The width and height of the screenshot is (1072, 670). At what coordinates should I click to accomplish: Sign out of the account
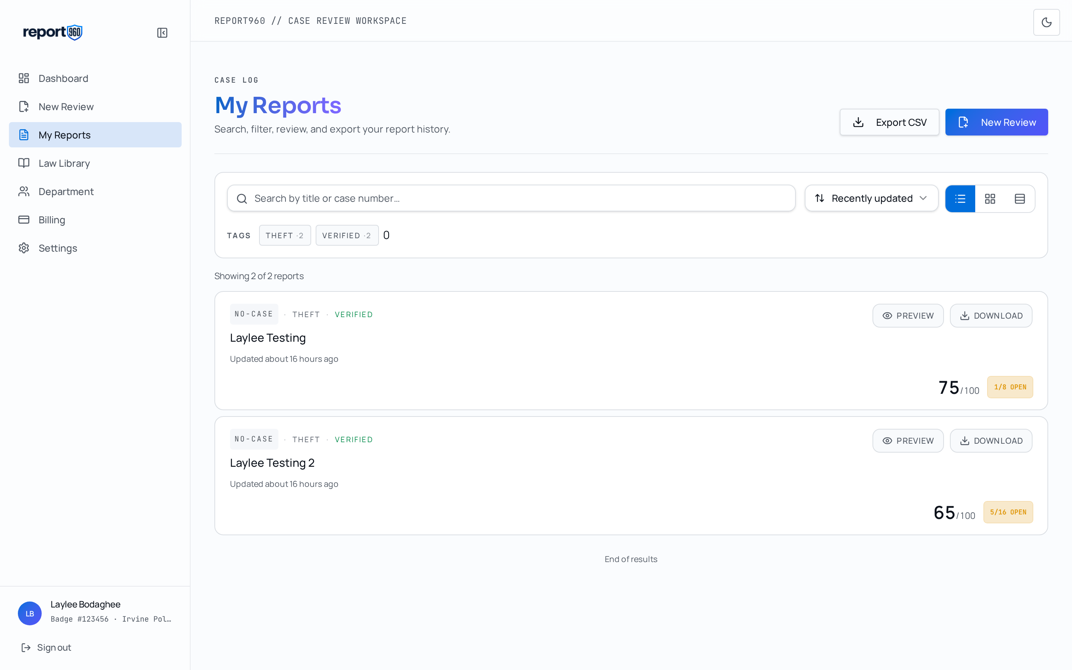(46, 647)
